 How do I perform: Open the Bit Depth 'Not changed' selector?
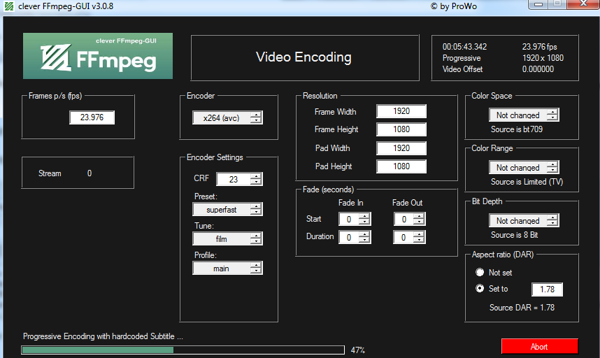pos(524,220)
